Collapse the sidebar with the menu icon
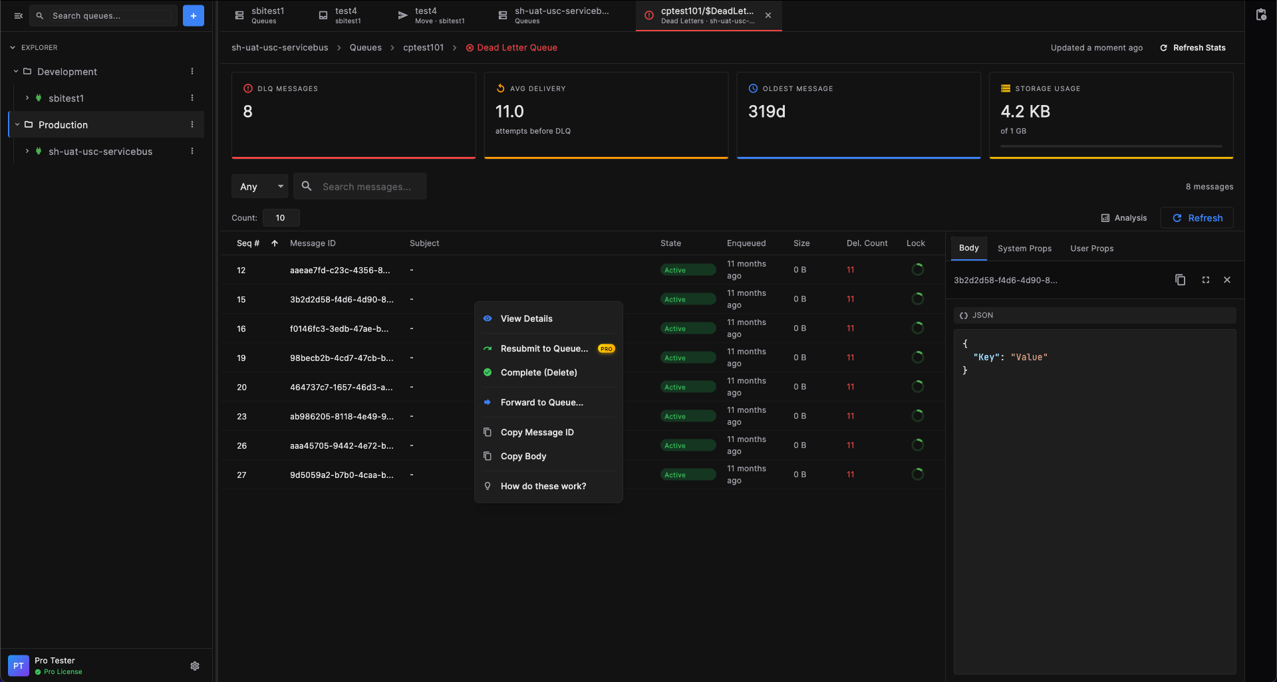 click(x=19, y=15)
